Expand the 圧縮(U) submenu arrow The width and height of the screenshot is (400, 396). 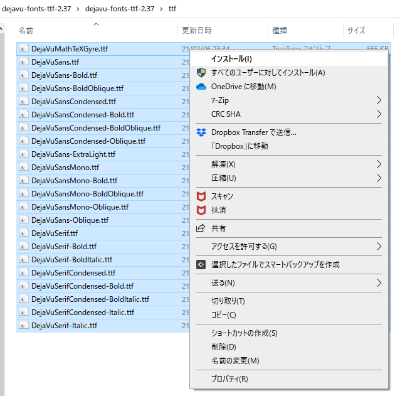click(379, 178)
